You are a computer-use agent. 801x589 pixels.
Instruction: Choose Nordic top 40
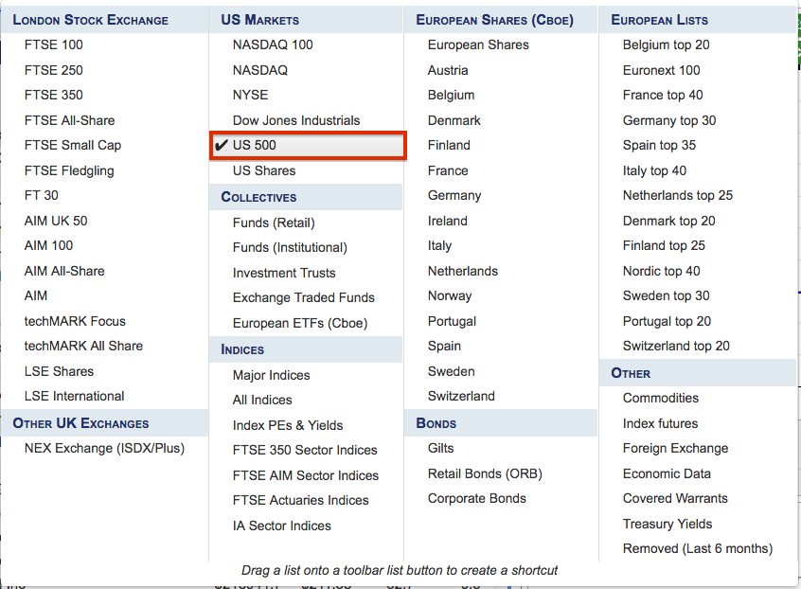click(662, 271)
